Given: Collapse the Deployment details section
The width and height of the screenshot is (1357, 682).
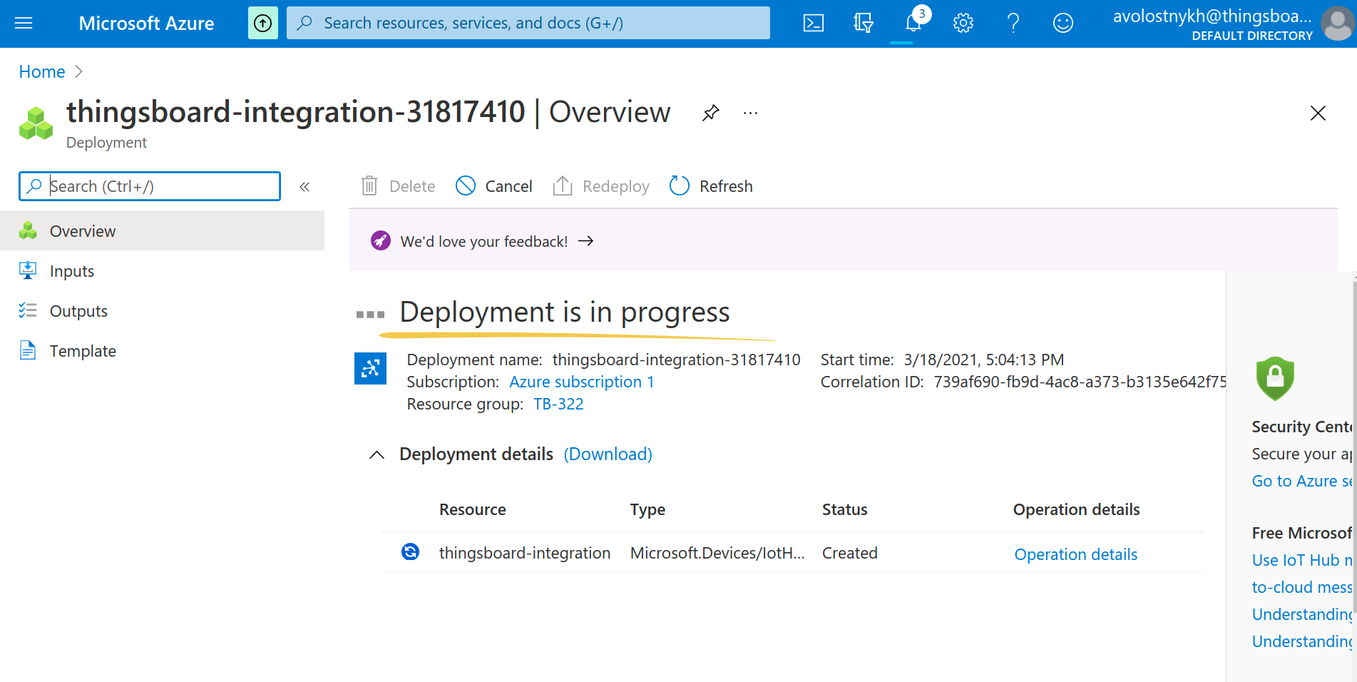Looking at the screenshot, I should click(x=377, y=455).
